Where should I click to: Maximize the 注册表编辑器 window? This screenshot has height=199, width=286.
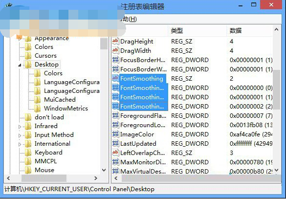point(254,5)
